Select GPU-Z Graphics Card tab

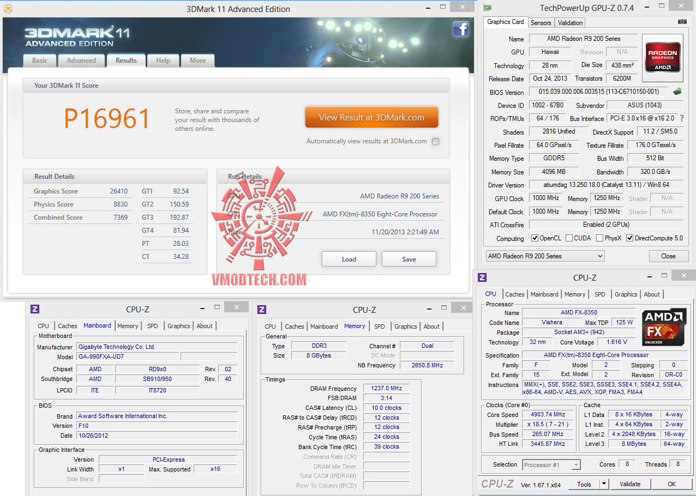coord(506,22)
